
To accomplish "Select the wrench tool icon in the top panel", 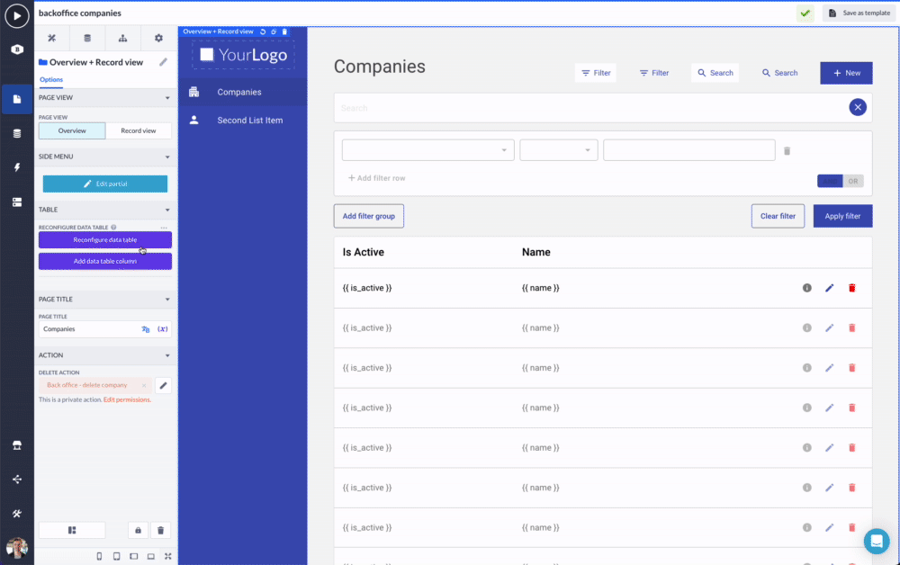I will [51, 38].
